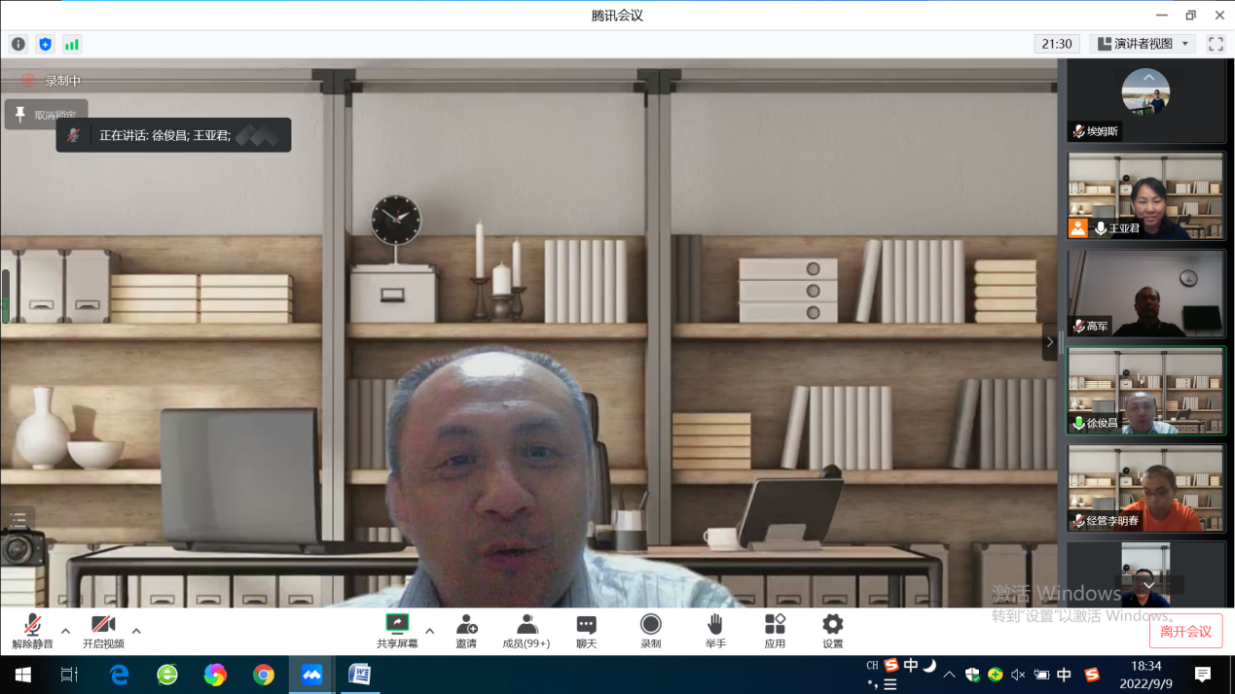Open the Invite (邀请) icon

click(x=466, y=624)
